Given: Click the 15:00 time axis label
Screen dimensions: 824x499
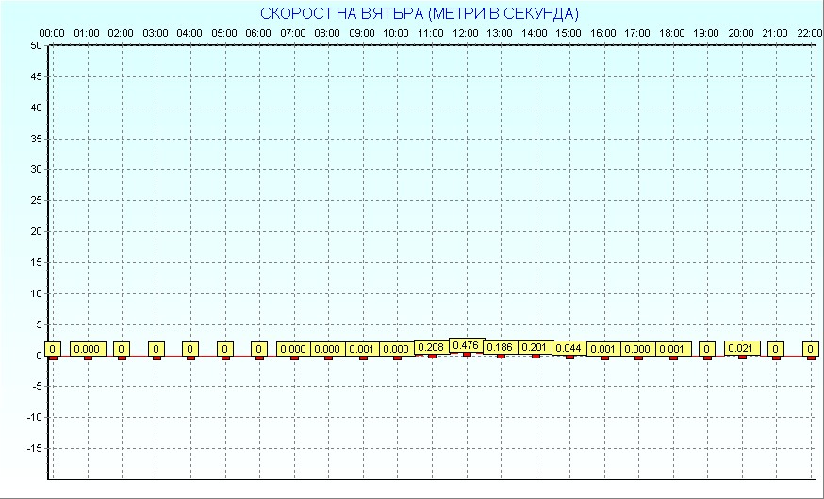Looking at the screenshot, I should (569, 33).
